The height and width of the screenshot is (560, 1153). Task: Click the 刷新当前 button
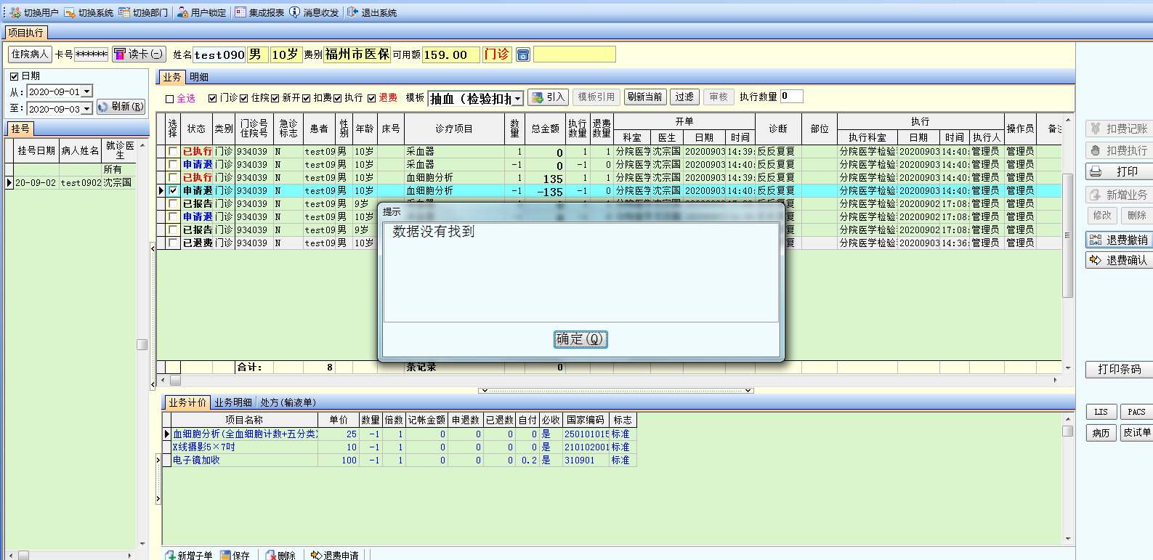[x=644, y=97]
